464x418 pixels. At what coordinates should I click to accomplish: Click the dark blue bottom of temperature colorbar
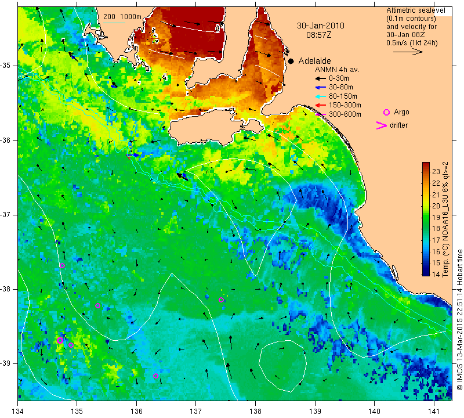point(426,273)
